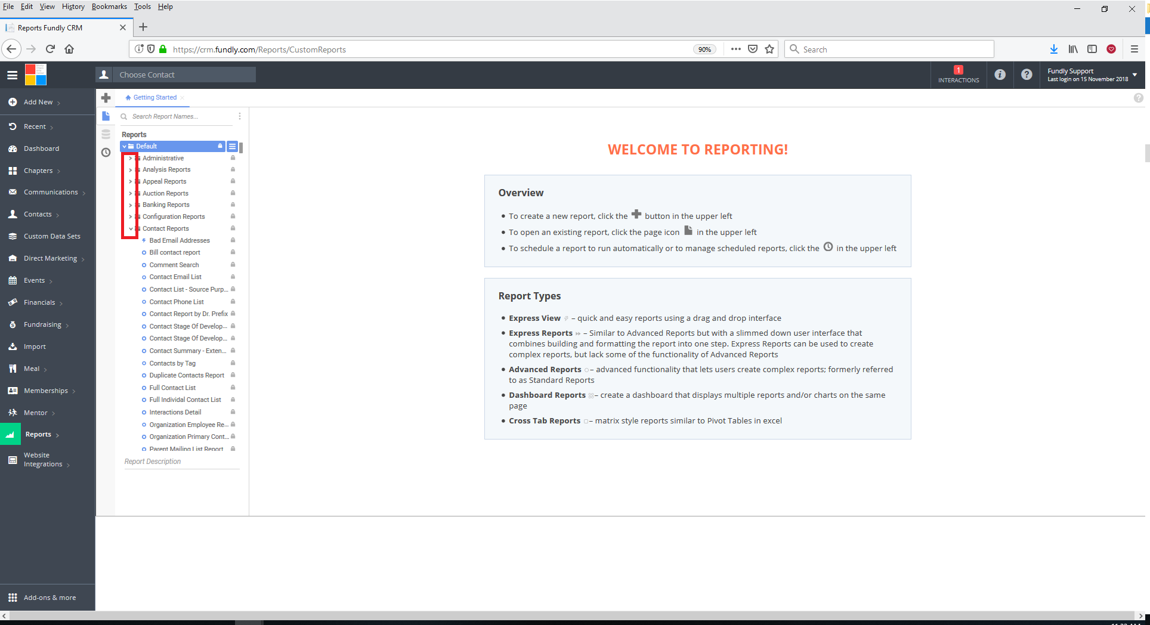1150x625 pixels.
Task: Click the lock icon on Contact Reports
Action: pyautogui.click(x=232, y=228)
